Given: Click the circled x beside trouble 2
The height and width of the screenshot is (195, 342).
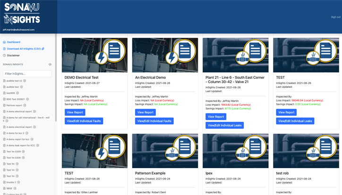Looking at the screenshot, I should tap(18, 182).
